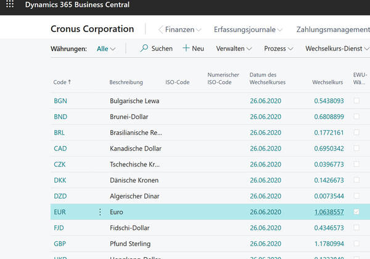Click the back chevron before Finanzen
The image size is (370, 259).
pos(161,30)
